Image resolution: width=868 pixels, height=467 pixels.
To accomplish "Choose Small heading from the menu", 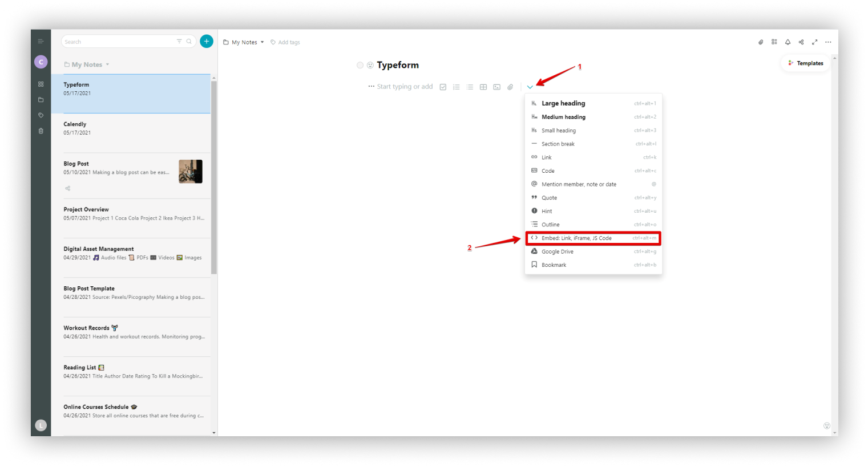I will click(x=594, y=131).
